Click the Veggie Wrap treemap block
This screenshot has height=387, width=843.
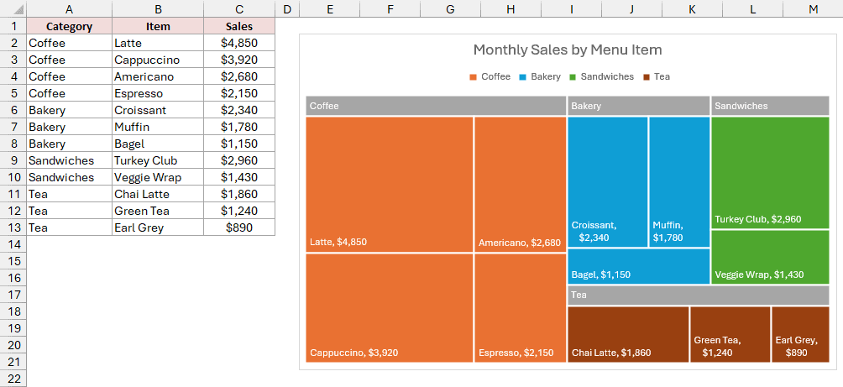point(771,258)
